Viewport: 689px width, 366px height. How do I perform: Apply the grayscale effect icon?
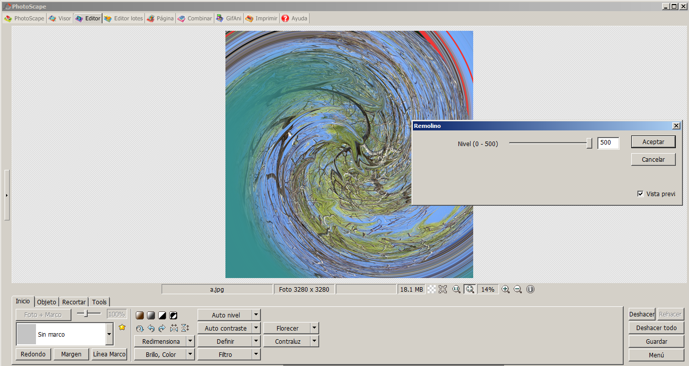[151, 315]
